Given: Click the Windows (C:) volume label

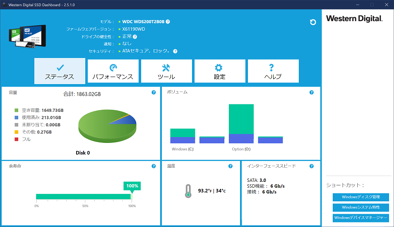Looking at the screenshot, I should click(183, 149).
